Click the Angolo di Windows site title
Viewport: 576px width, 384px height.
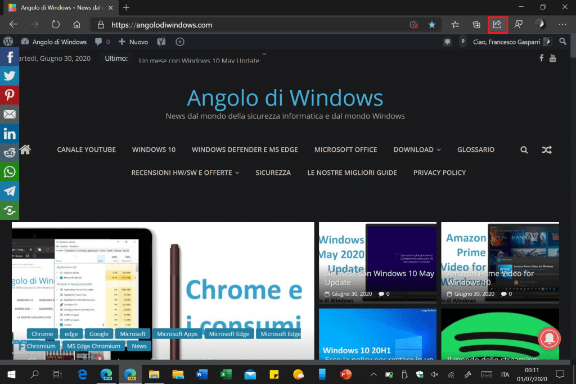(285, 98)
